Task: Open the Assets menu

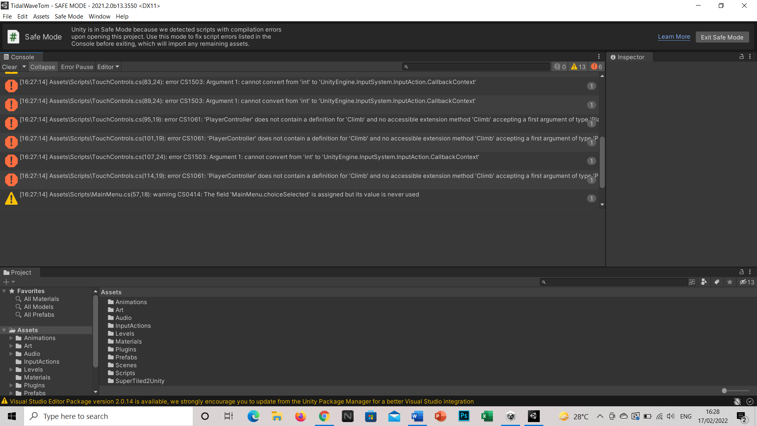Action: (41, 17)
